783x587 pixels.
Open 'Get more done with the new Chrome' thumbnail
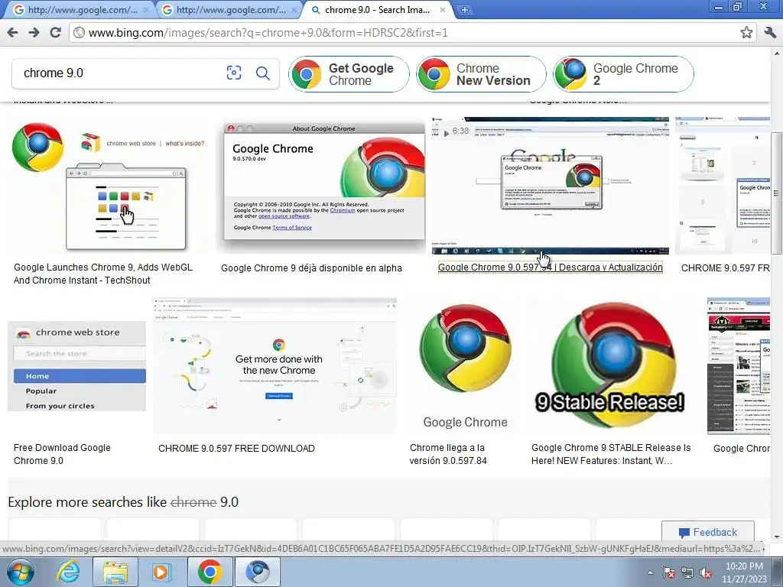(275, 366)
